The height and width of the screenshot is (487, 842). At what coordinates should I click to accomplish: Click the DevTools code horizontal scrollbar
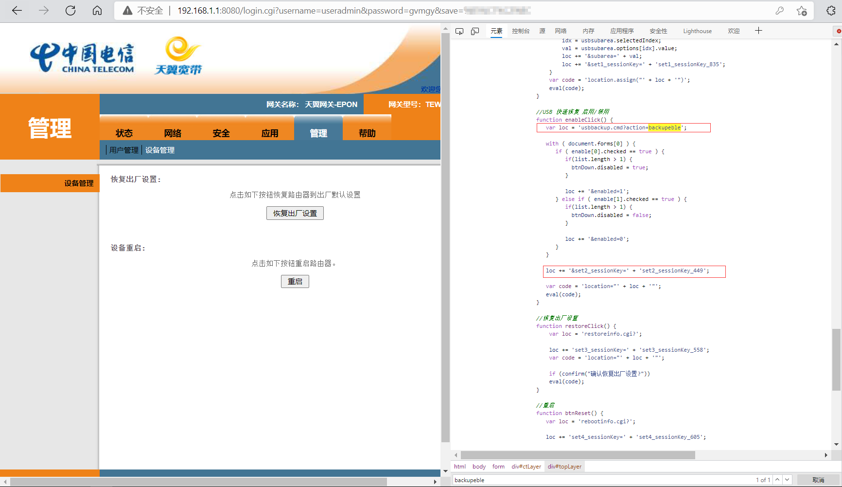pyautogui.click(x=578, y=455)
